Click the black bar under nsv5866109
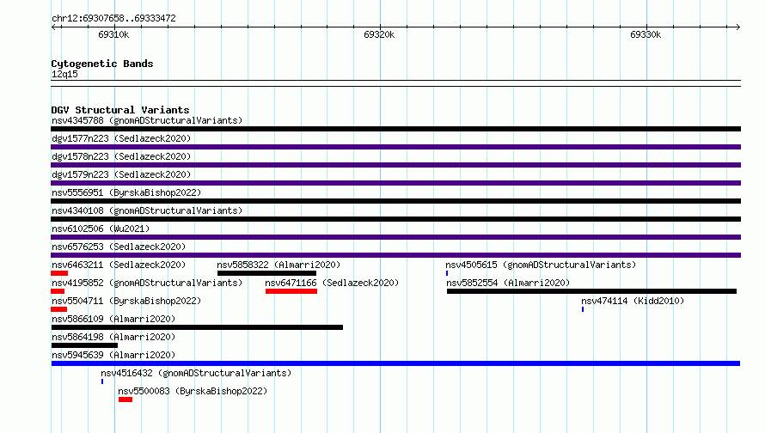Viewport: 765px width, 433px height. tap(197, 327)
